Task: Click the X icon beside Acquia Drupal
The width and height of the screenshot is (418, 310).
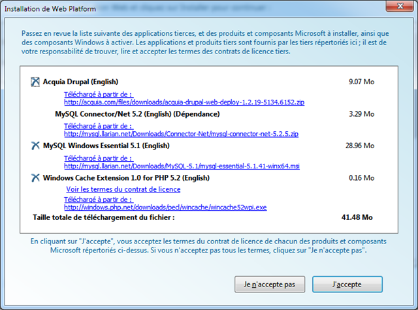Action: [35, 82]
